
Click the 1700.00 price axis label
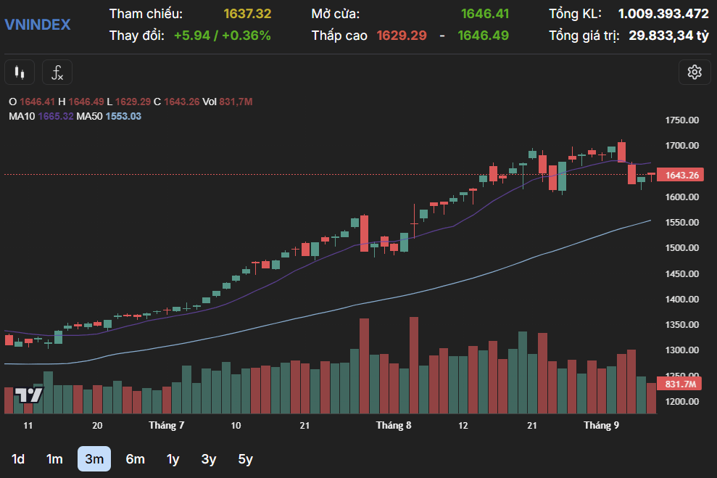tap(681, 146)
